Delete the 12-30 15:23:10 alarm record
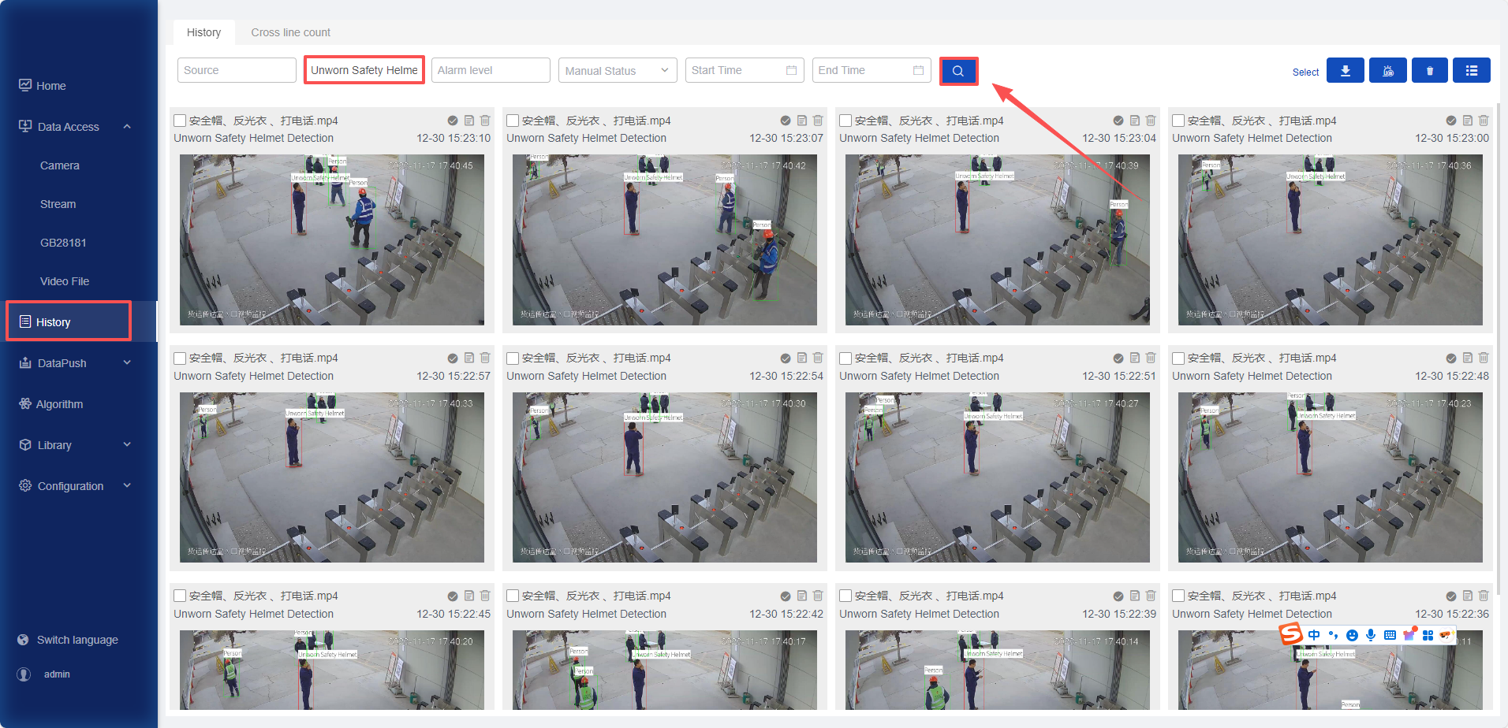The height and width of the screenshot is (728, 1508). (485, 121)
